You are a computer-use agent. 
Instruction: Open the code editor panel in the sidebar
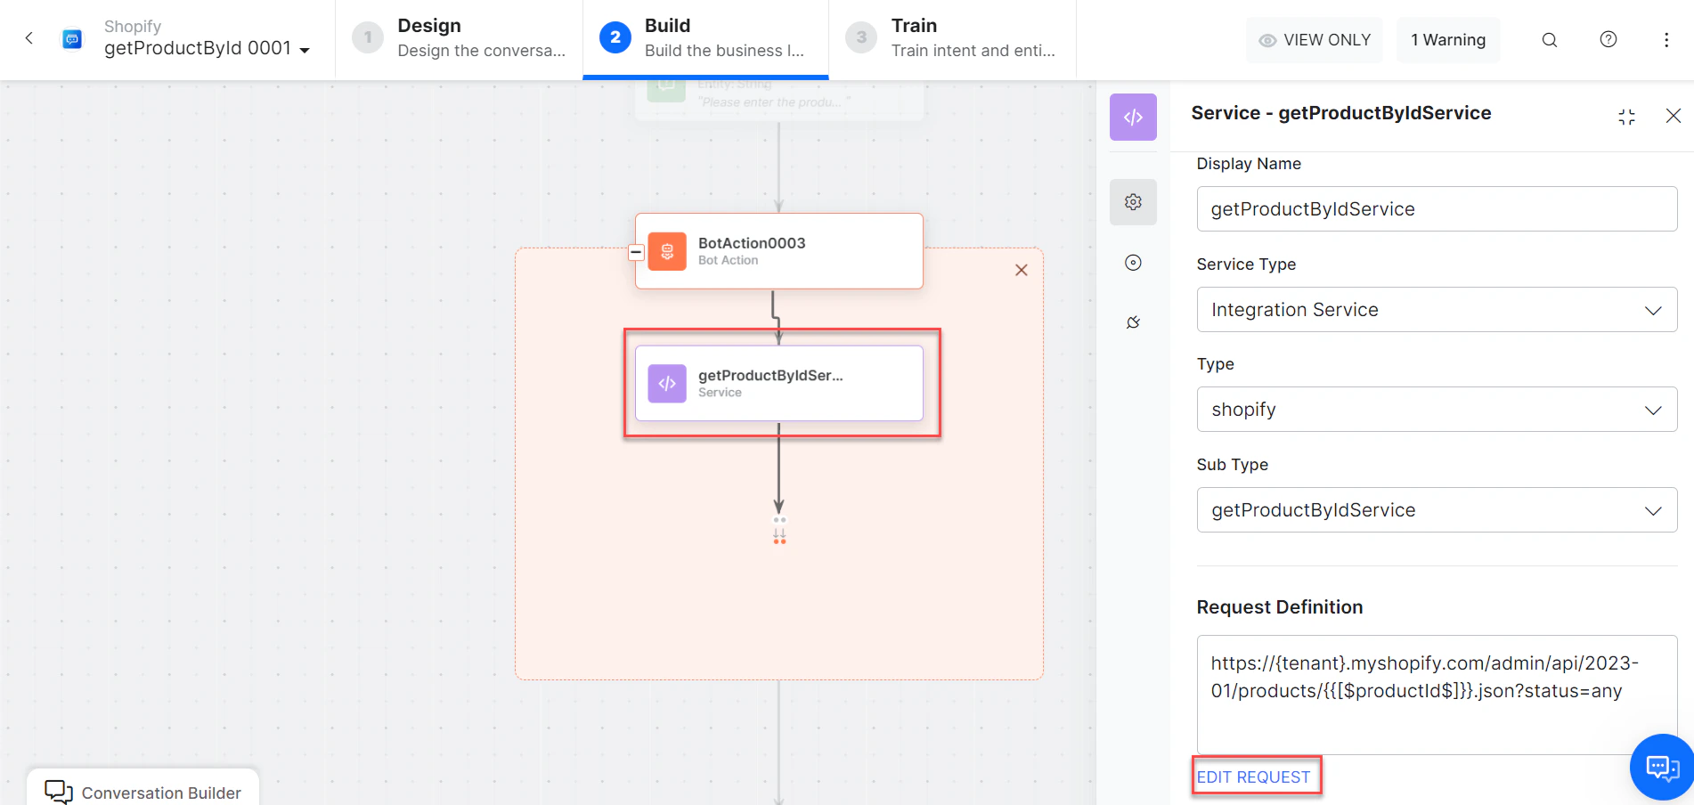pos(1132,117)
